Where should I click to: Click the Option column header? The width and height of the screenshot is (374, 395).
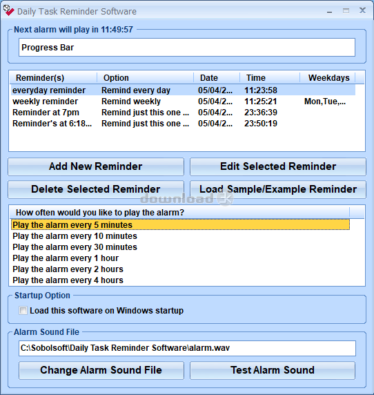pyautogui.click(x=146, y=77)
